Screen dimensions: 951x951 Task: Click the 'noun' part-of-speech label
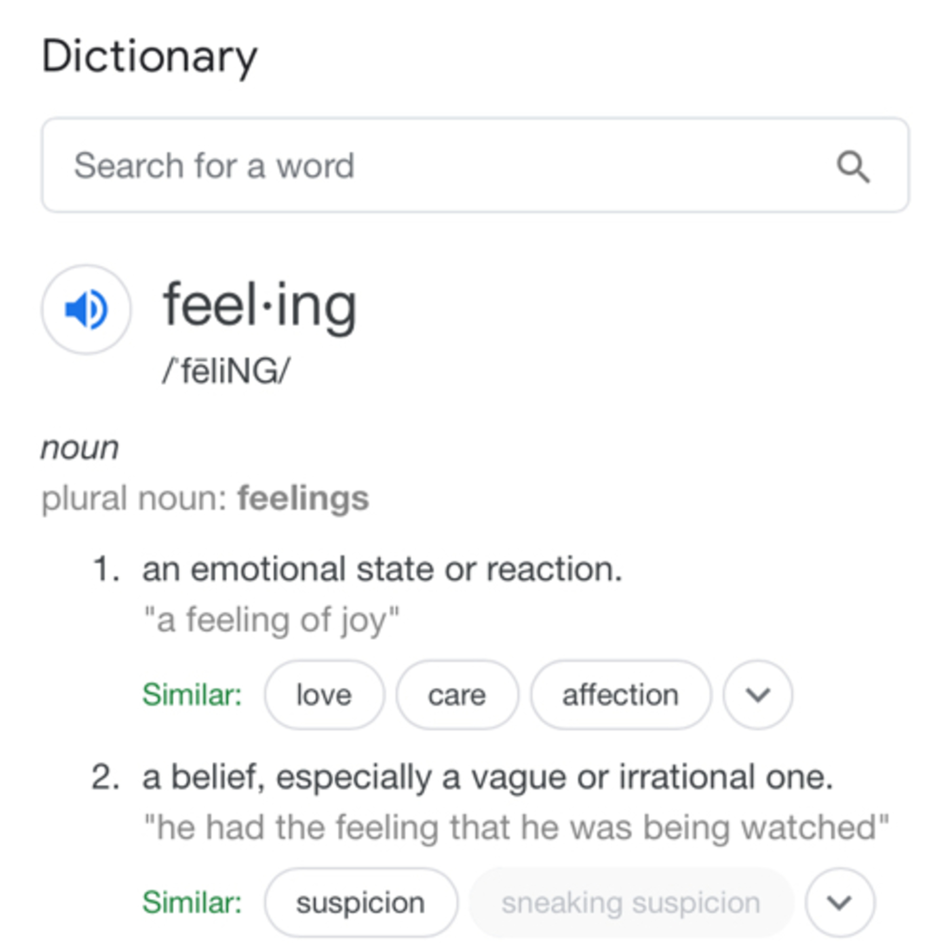click(x=80, y=448)
